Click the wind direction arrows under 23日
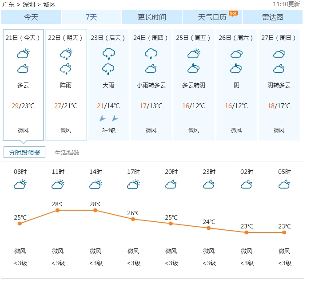The image size is (311, 283). (x=109, y=118)
